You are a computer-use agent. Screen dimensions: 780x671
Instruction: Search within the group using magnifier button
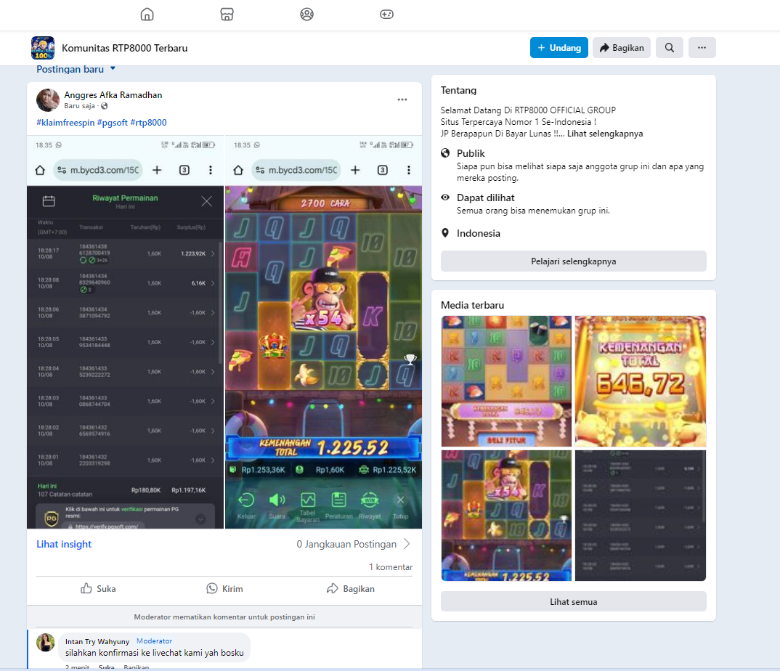pyautogui.click(x=670, y=48)
